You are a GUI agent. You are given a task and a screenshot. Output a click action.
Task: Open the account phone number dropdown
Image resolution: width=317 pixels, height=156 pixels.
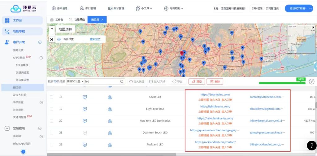coord(299,8)
